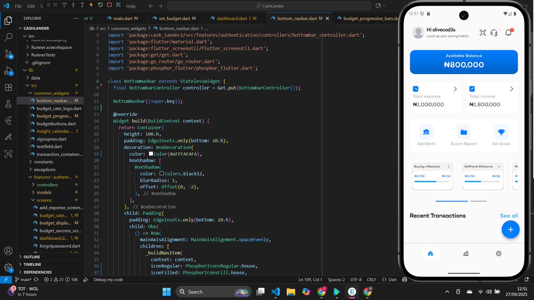Collapse the common_widgets folder
Viewport: 534px width, 300px height.
51,93
